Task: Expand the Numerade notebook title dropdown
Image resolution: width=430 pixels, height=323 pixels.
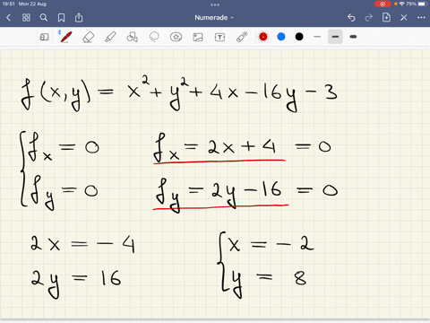Action: pos(214,18)
